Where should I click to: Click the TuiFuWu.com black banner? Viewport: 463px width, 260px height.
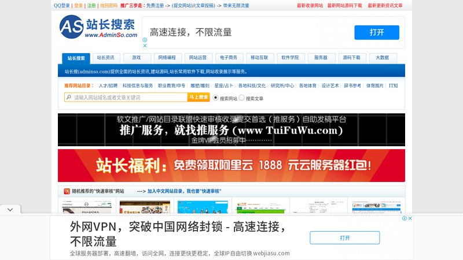pyautogui.click(x=231, y=129)
